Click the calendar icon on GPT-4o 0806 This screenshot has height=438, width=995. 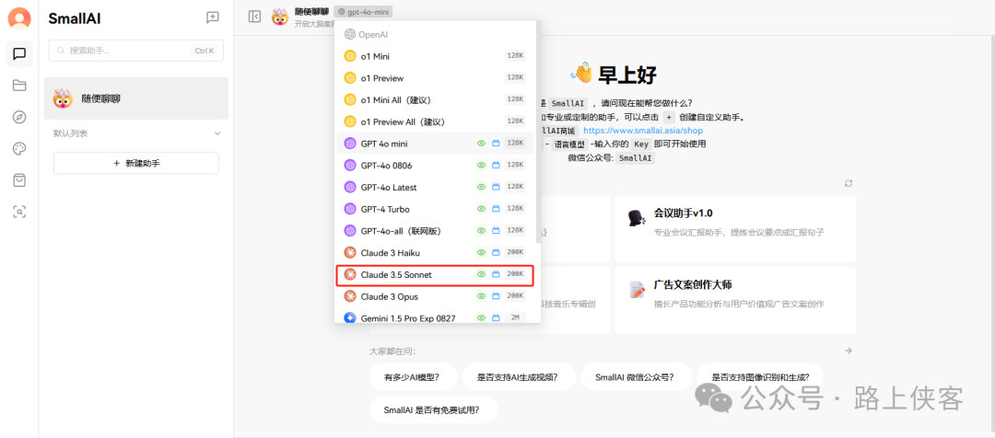point(497,165)
